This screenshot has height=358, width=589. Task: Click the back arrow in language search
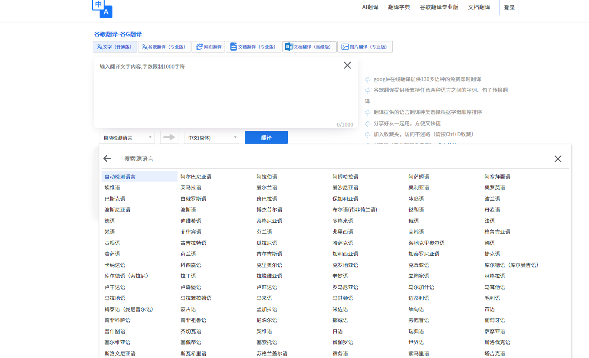107,159
